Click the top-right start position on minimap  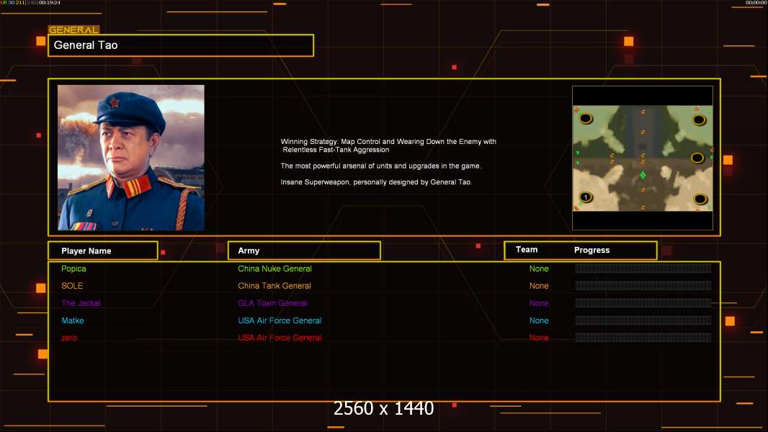point(699,120)
